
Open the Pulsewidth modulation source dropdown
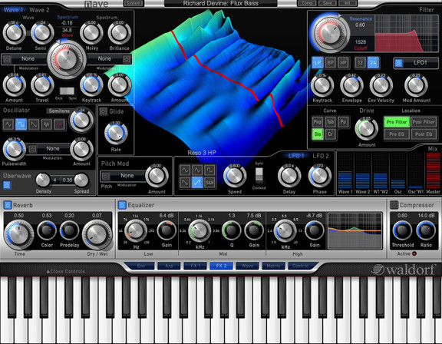pos(48,149)
